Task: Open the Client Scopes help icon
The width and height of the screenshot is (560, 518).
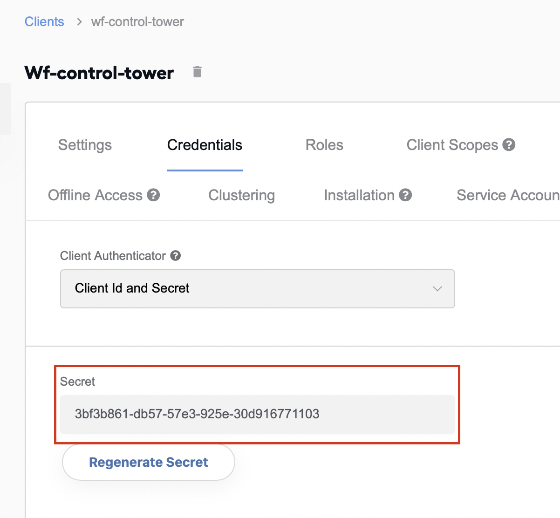Action: click(x=509, y=145)
